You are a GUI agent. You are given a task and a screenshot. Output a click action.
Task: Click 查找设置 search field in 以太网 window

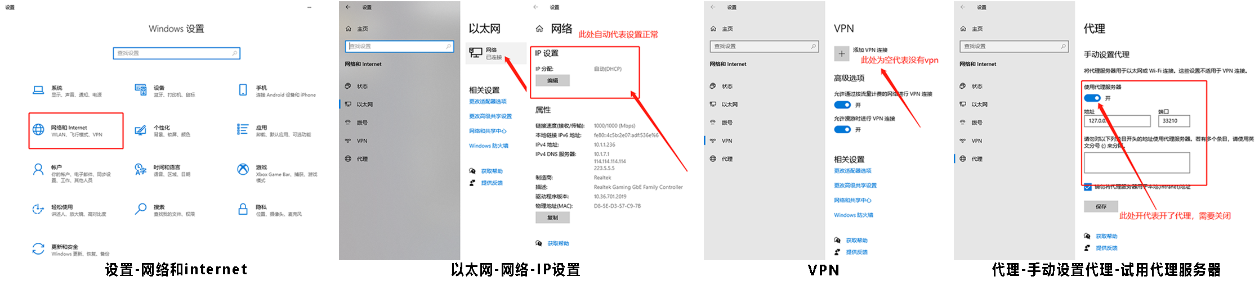click(x=399, y=46)
